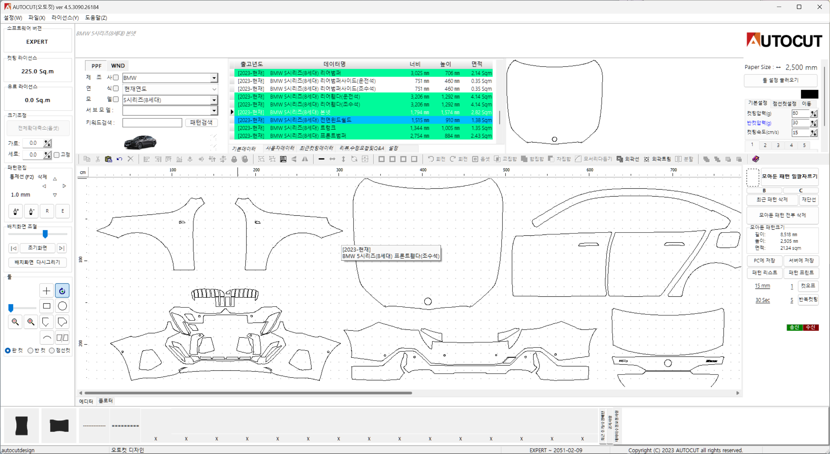Click the 배치화면 조절 layout slider handle
The height and width of the screenshot is (454, 830).
point(45,234)
